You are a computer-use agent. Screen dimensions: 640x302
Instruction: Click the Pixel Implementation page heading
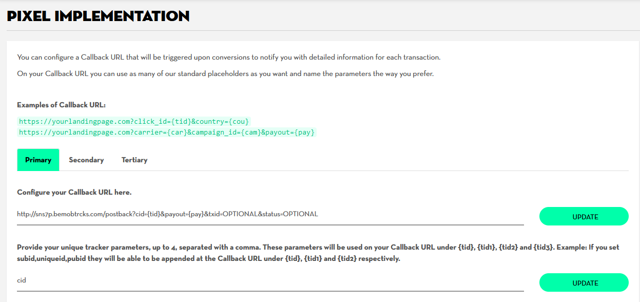point(98,16)
